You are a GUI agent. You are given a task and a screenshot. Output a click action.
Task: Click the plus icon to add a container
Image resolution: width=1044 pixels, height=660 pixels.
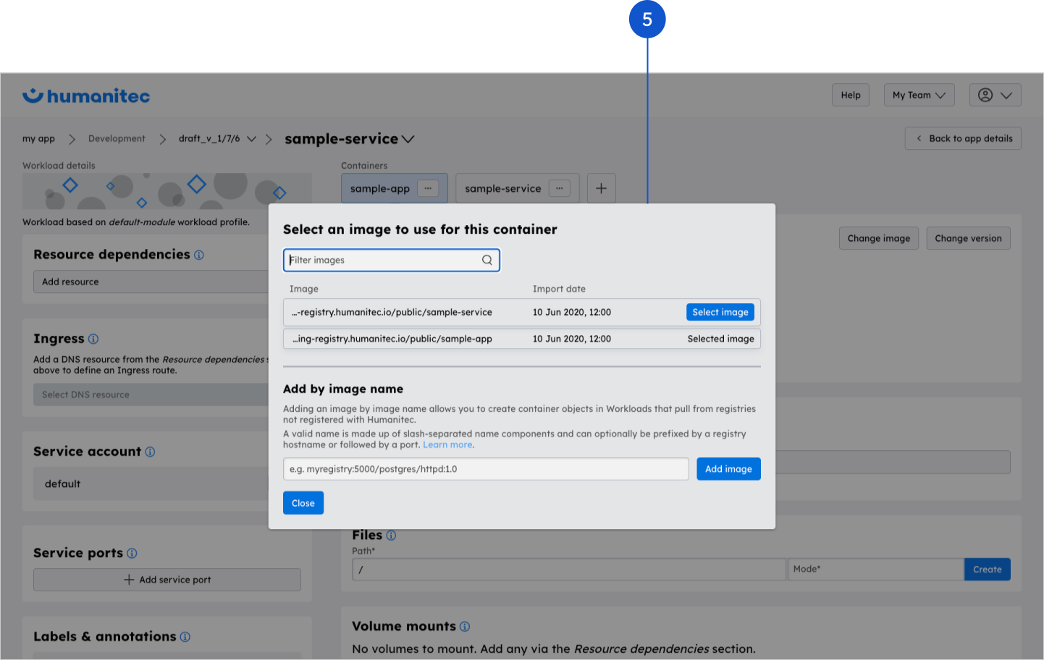[601, 188]
